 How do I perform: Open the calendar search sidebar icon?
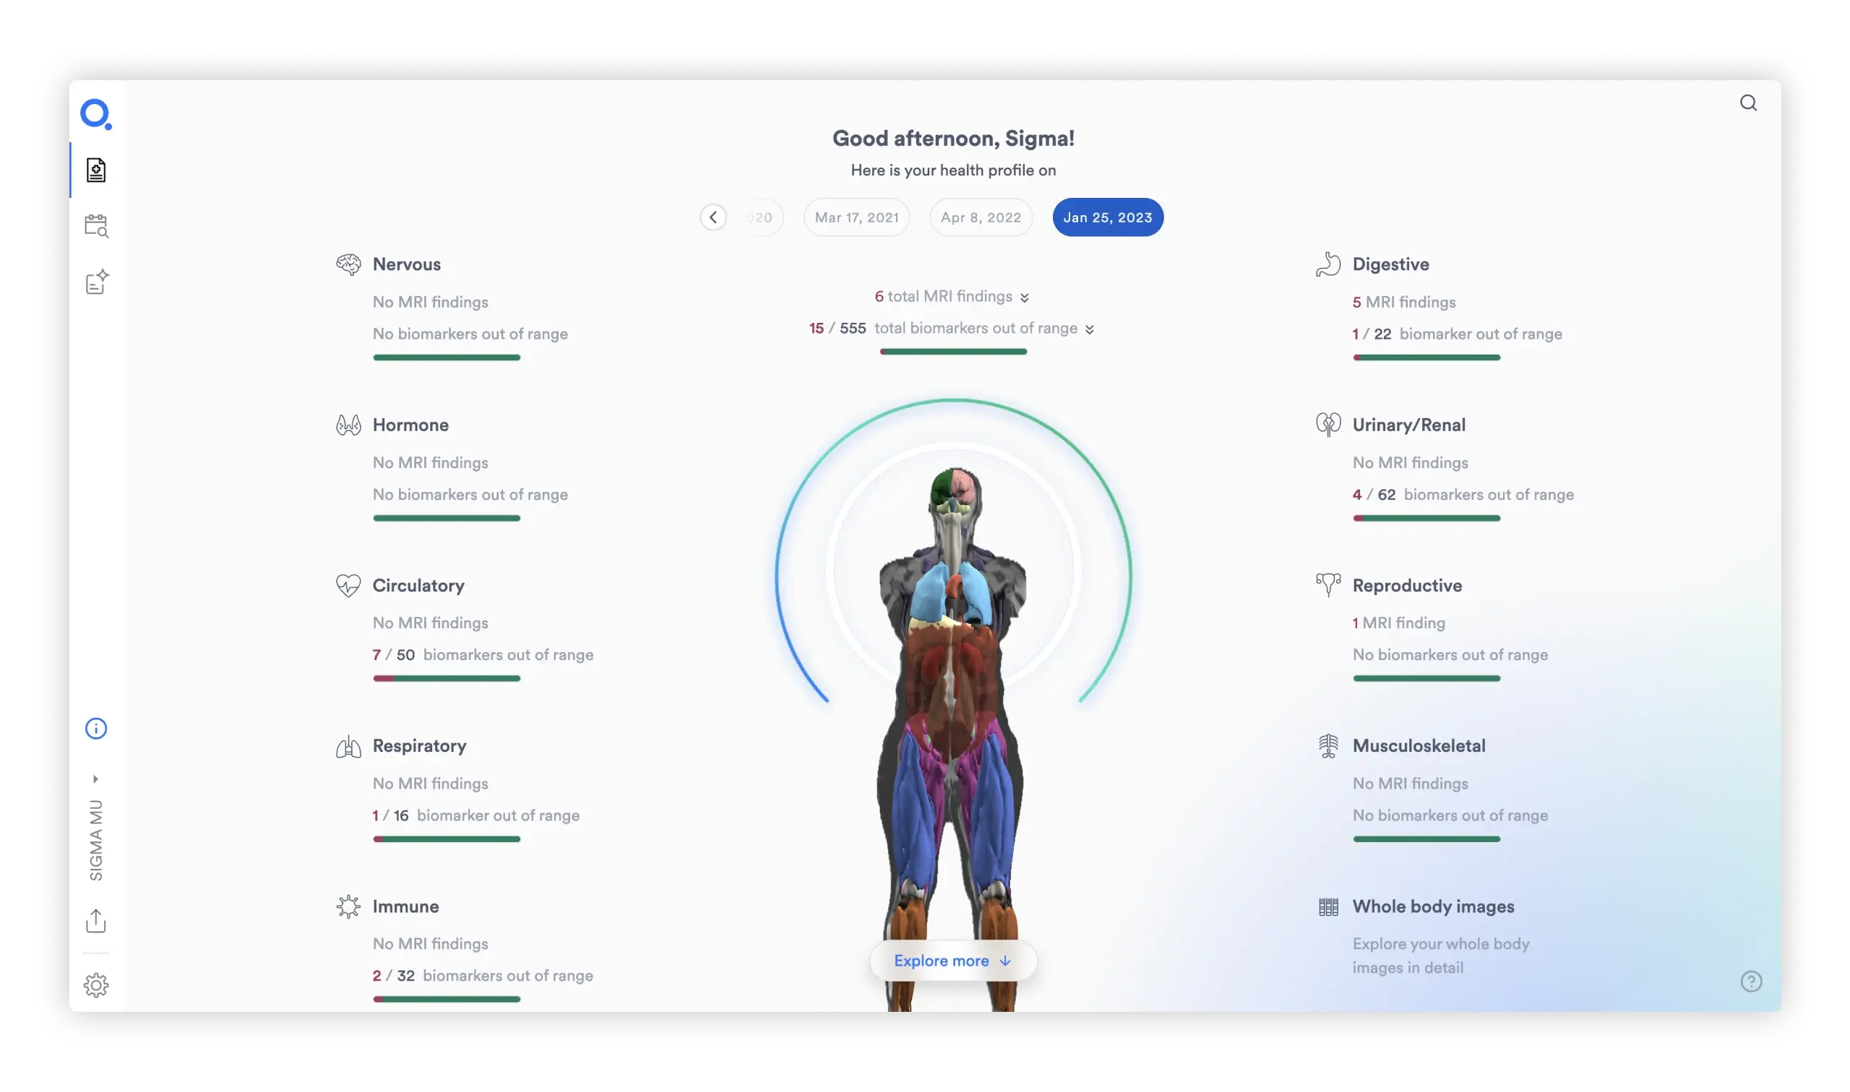[x=96, y=226]
